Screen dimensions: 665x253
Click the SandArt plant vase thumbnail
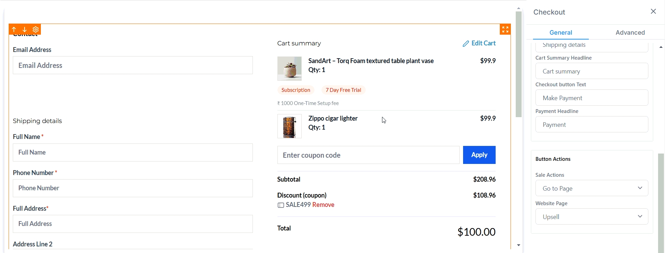290,69
